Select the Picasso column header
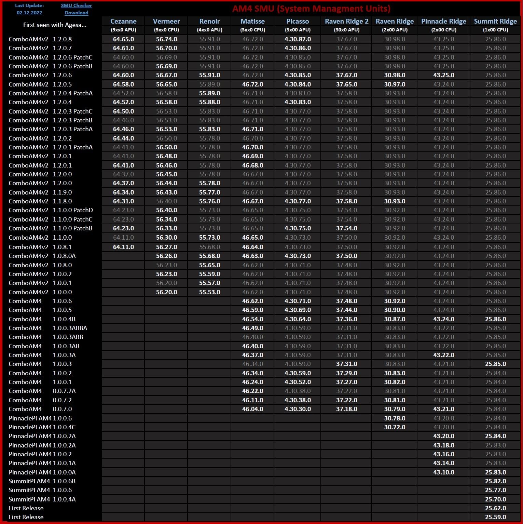Image resolution: width=523 pixels, height=524 pixels. (x=298, y=21)
